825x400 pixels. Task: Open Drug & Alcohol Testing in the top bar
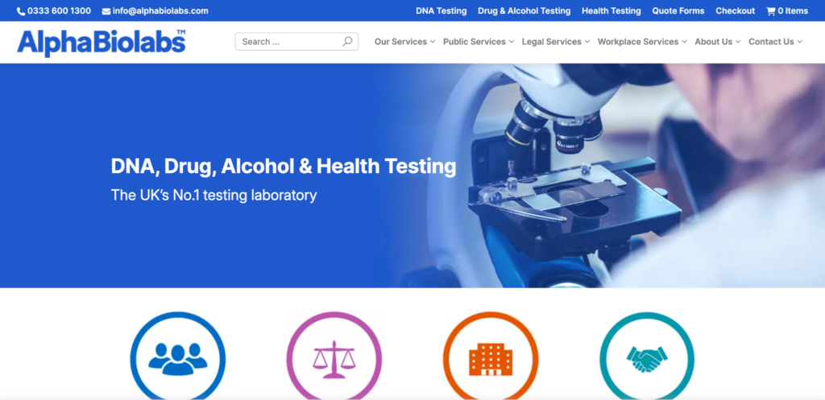[x=524, y=11]
